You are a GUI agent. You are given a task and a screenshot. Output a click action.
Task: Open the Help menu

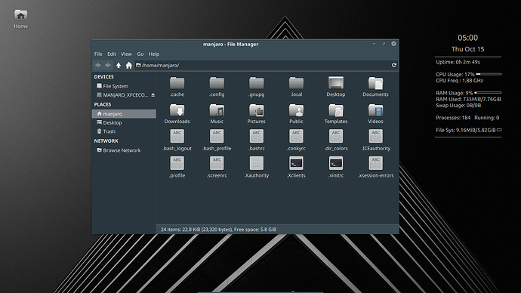pos(154,54)
